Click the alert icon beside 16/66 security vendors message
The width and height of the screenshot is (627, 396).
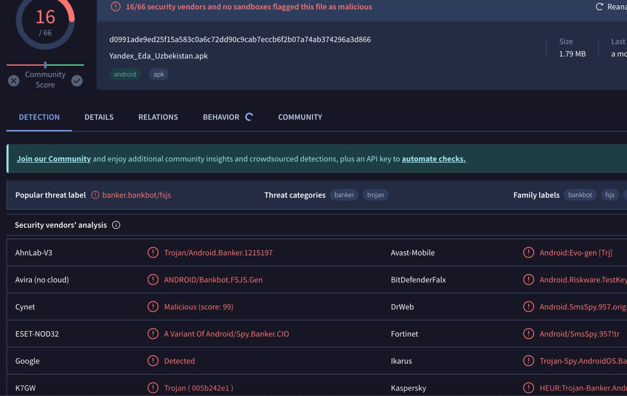pos(116,7)
